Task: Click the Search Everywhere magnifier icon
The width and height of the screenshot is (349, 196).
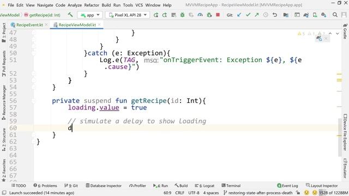Action: point(335,15)
